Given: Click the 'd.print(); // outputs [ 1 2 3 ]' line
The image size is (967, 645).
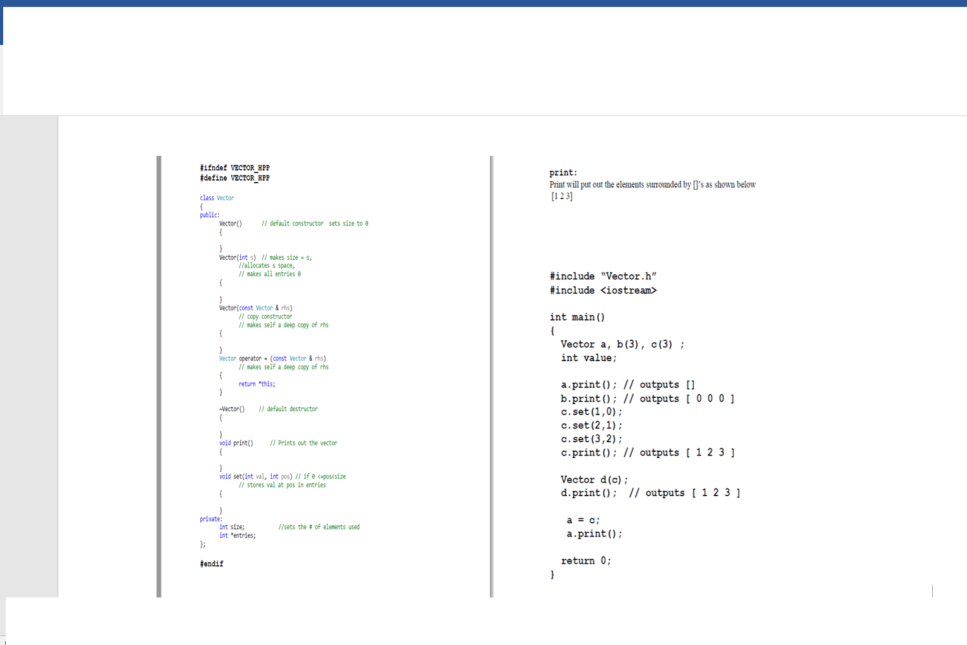Looking at the screenshot, I should coord(651,493).
